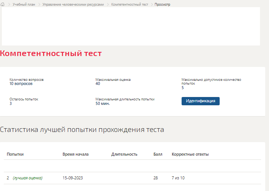
Task: Select attempt number '2' in table
Action: pos(8,178)
